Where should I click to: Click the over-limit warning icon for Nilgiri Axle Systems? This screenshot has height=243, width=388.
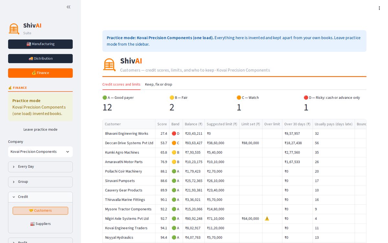(x=267, y=219)
